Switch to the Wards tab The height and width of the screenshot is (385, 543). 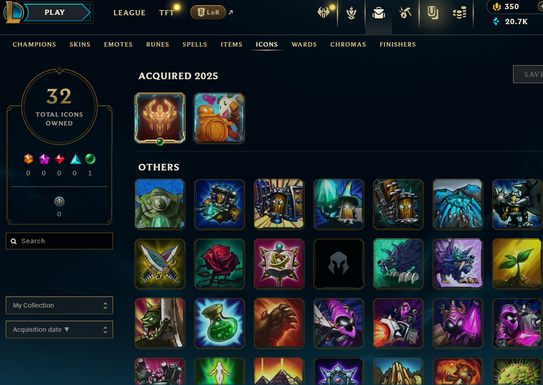click(304, 44)
